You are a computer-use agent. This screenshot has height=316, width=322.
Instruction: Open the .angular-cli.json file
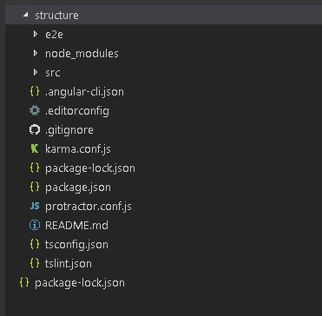coord(84,92)
